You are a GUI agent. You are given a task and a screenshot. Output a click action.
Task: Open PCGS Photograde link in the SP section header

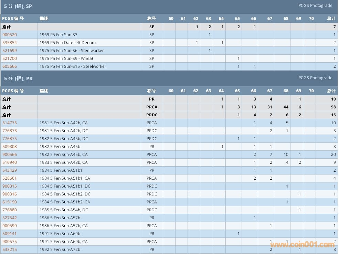coord(315,6)
